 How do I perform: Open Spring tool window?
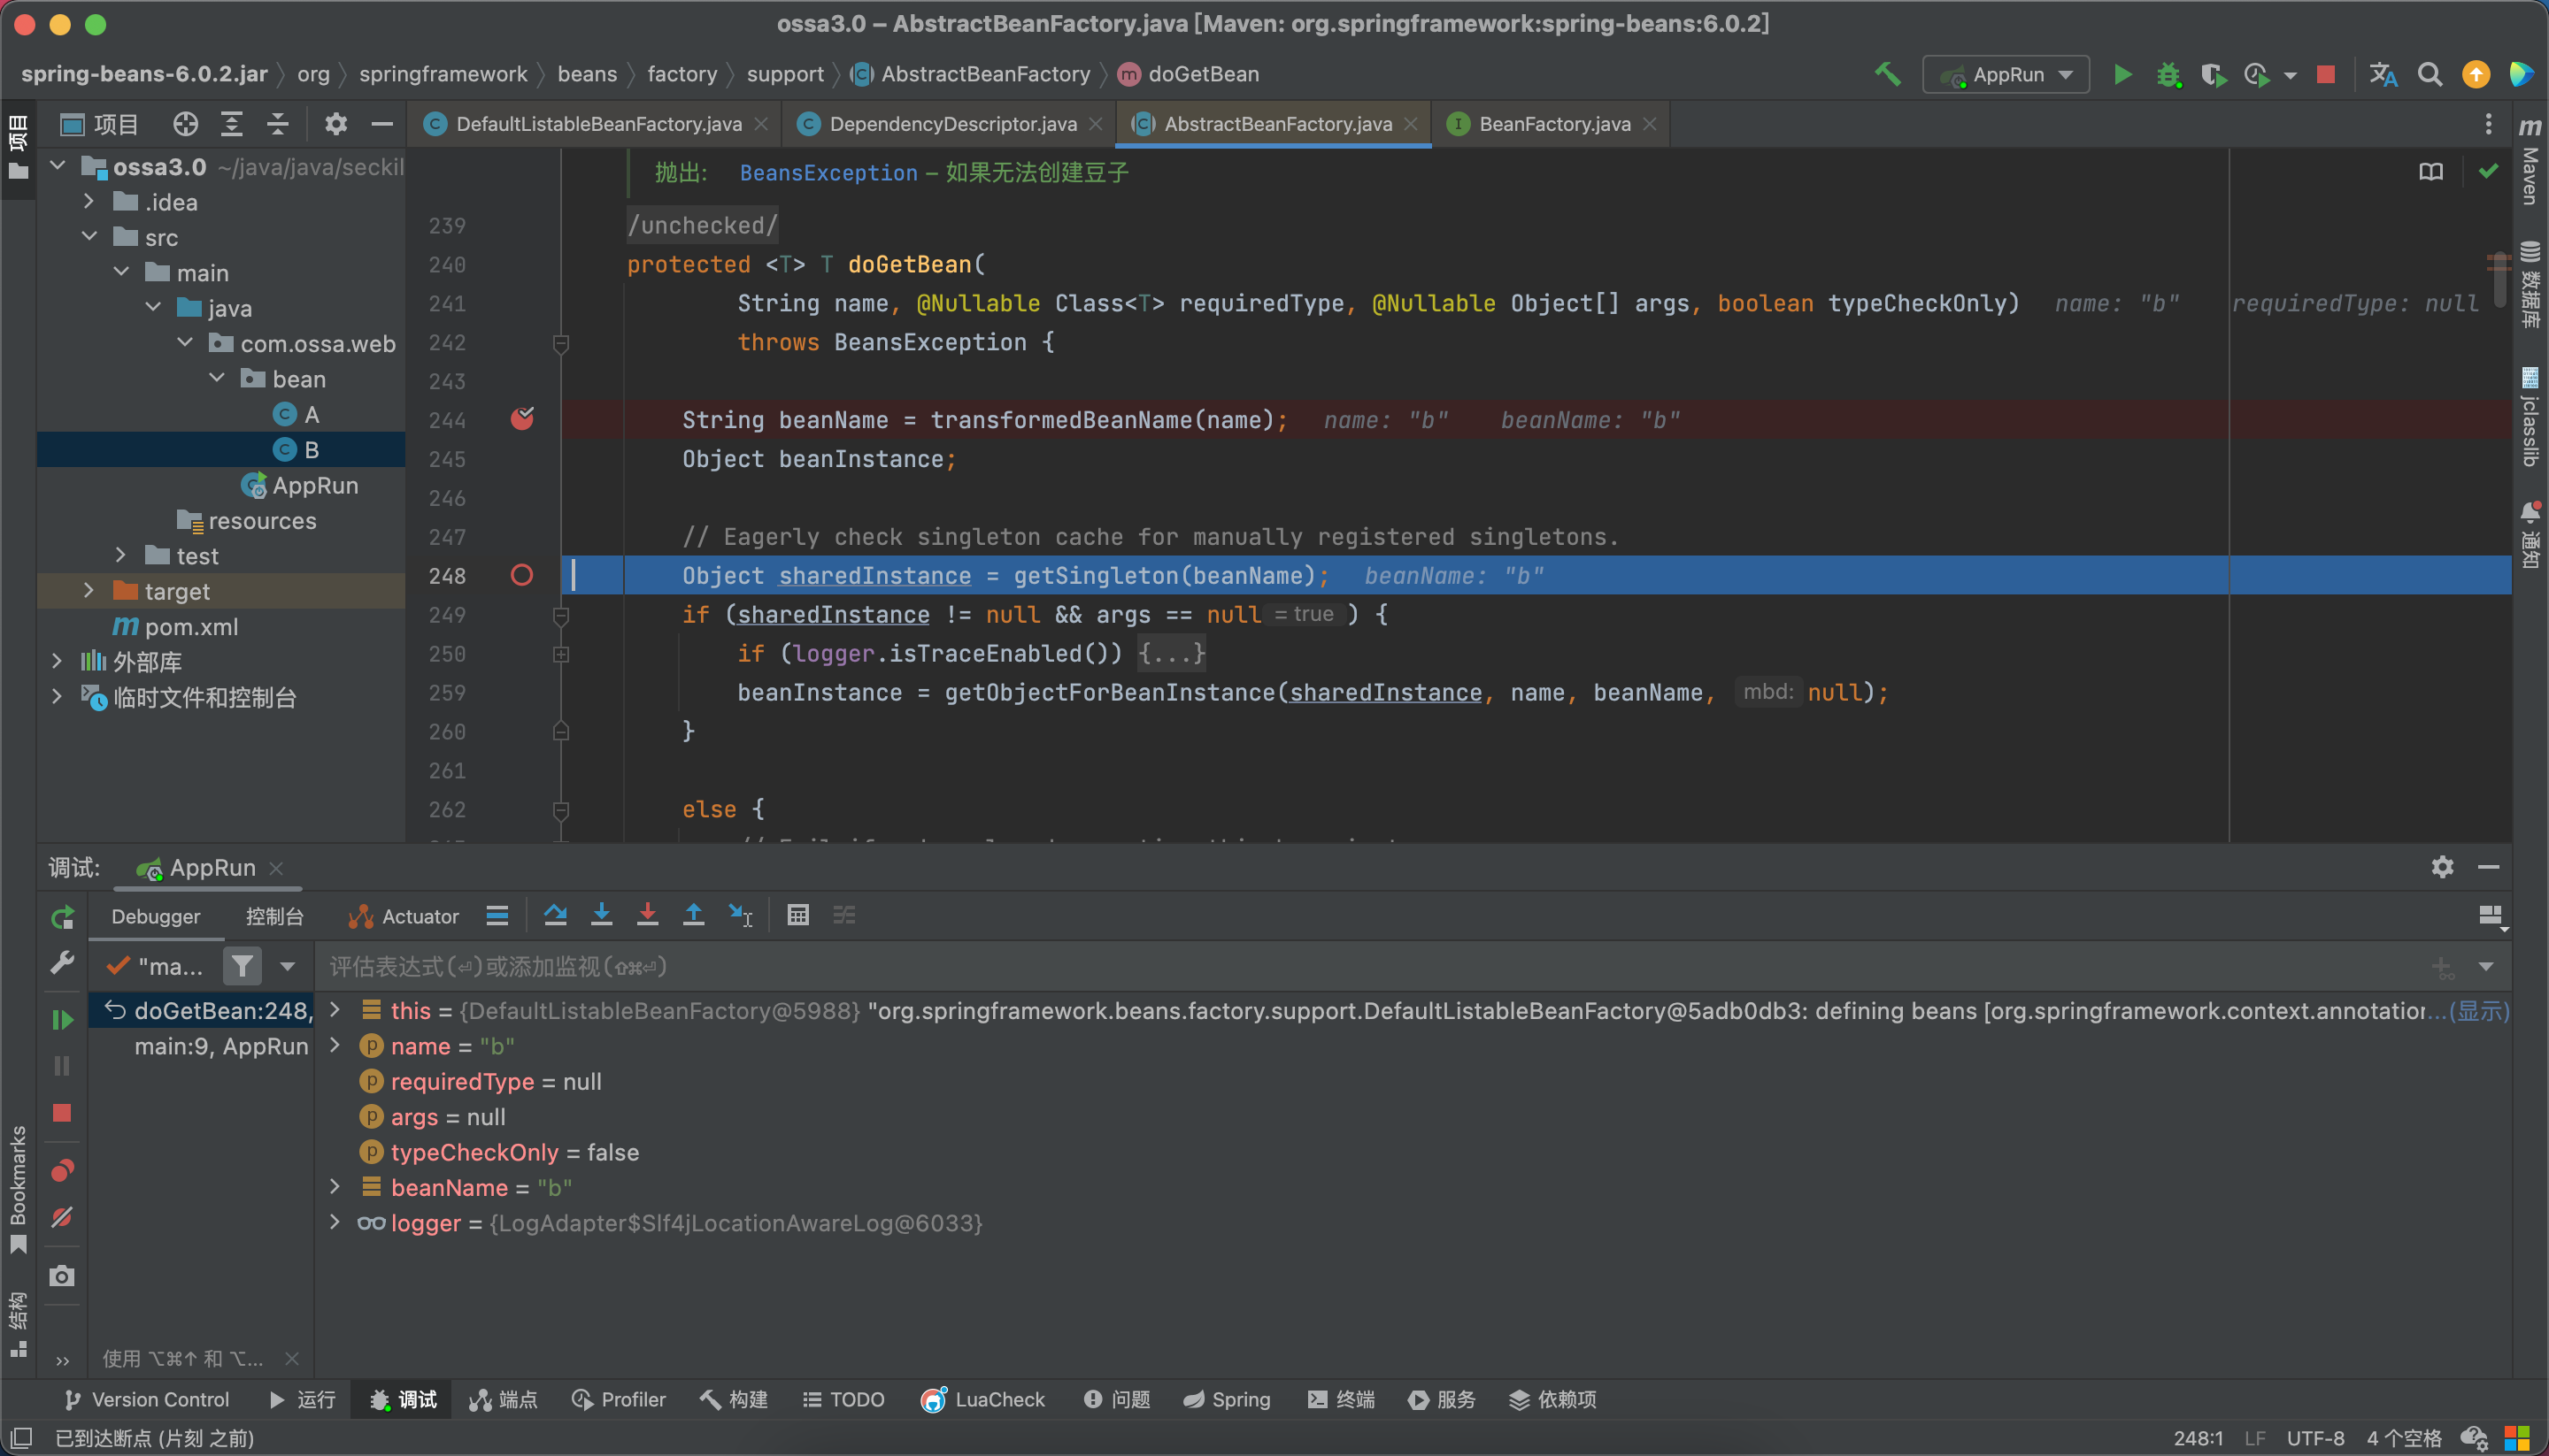1227,1399
